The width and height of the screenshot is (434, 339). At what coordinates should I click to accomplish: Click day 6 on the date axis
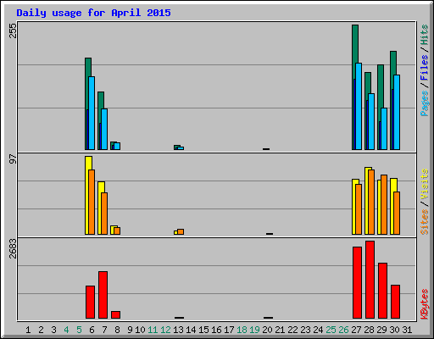(x=92, y=330)
